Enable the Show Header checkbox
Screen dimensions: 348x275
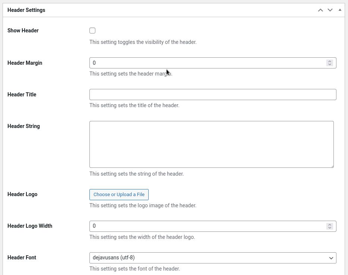92,31
